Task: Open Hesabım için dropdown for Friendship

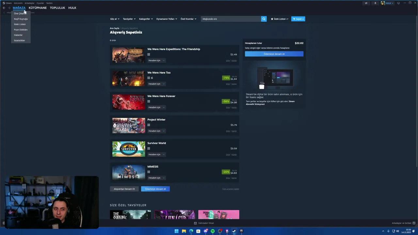Action: [x=156, y=60]
